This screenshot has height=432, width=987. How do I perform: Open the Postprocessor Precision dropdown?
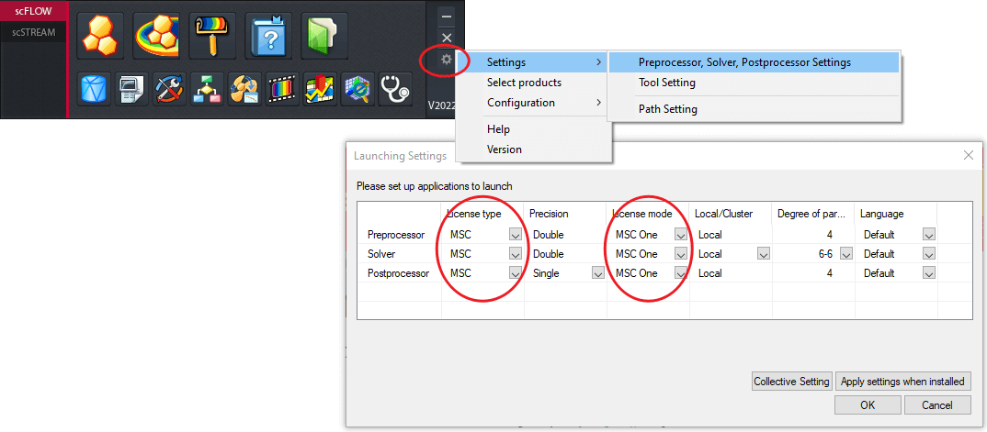(598, 273)
